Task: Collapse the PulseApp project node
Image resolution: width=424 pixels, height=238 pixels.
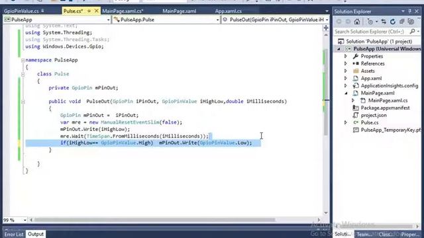Action: pos(339,49)
